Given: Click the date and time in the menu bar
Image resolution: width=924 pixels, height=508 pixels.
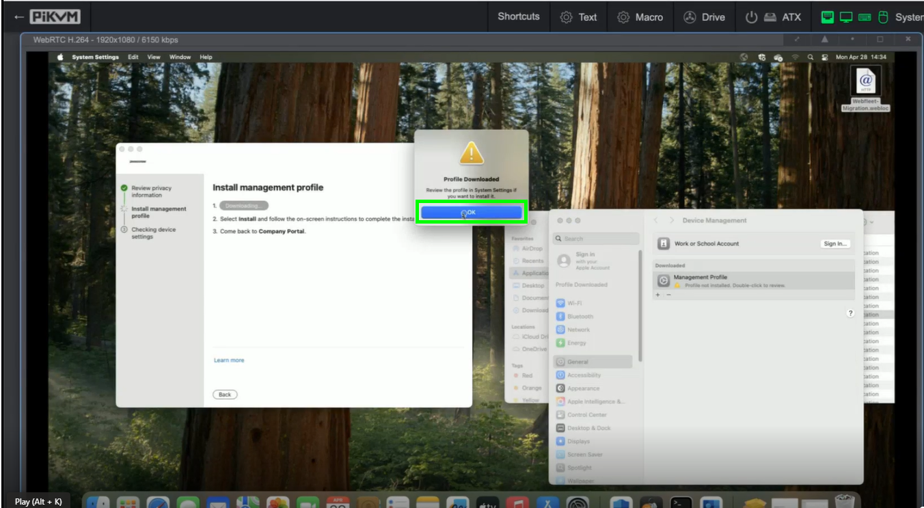Looking at the screenshot, I should (861, 57).
